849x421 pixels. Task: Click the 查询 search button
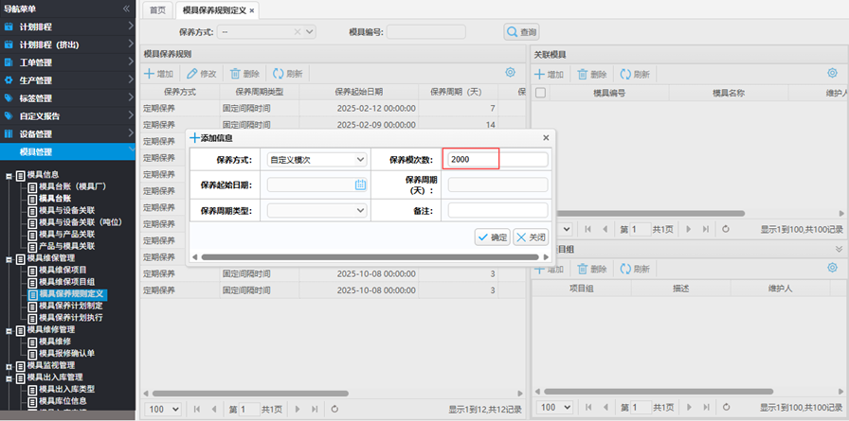[522, 32]
